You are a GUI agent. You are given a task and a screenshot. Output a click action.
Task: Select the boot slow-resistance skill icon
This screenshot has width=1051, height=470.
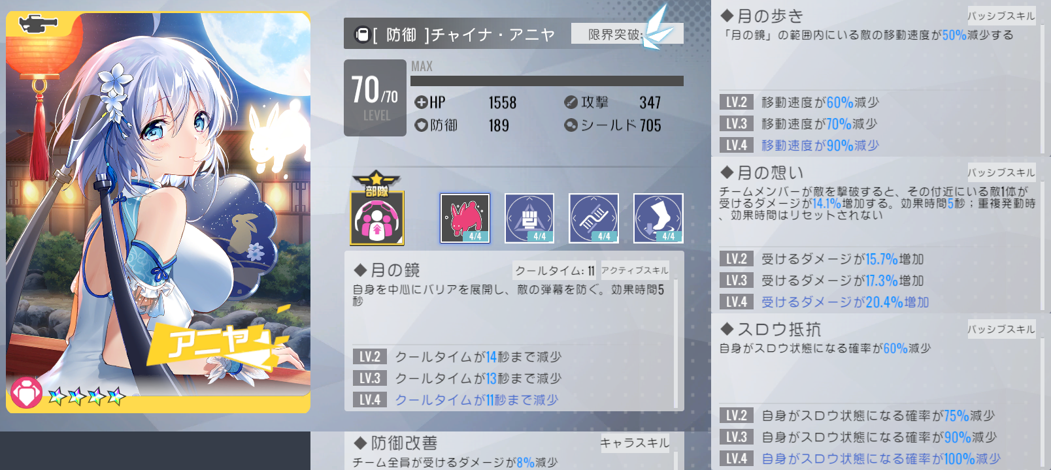tap(658, 218)
